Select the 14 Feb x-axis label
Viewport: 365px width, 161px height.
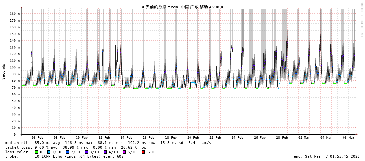pyautogui.click(x=126, y=138)
